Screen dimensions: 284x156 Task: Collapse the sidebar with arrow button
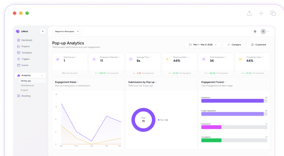[x=43, y=32]
